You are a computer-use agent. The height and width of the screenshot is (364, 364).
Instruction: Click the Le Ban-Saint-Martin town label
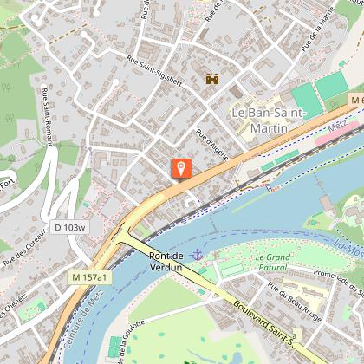click(x=268, y=120)
